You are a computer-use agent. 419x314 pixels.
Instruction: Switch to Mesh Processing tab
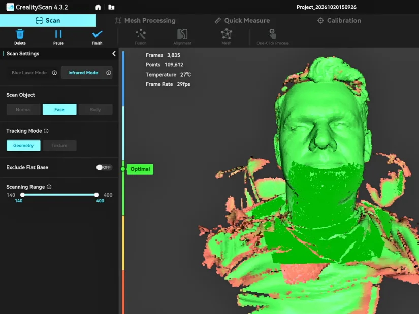click(x=145, y=21)
